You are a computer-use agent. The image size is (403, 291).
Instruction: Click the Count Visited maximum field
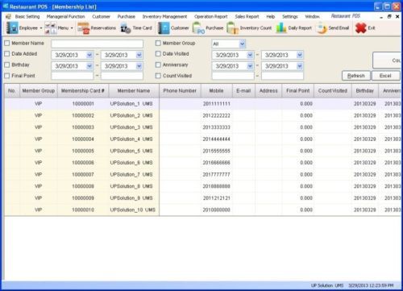point(282,76)
